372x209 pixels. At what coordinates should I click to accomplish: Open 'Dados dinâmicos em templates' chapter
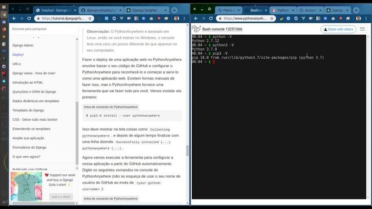pyautogui.click(x=36, y=101)
